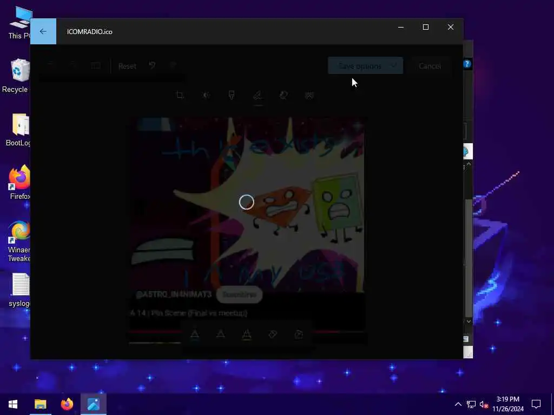Screen dimensions: 554x415
Task: Click scrollbar down arrow in background window
Action: click(469, 321)
